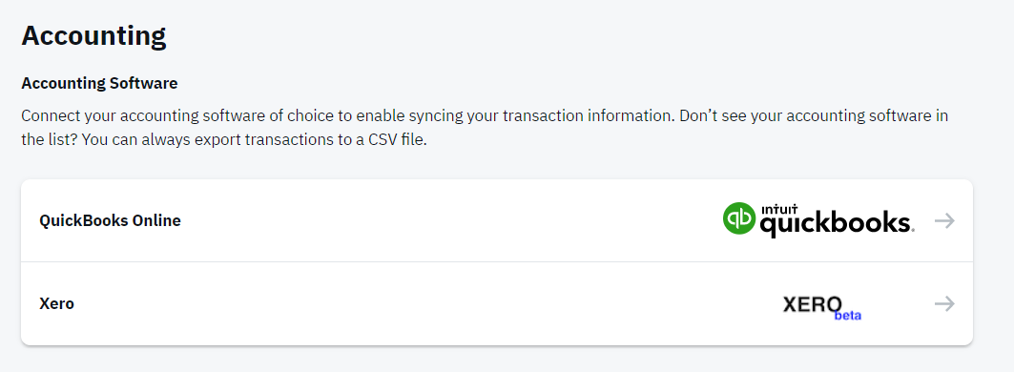1014x372 pixels.
Task: Click the word 'Online' in QuickBooks Online
Action: tap(156, 220)
